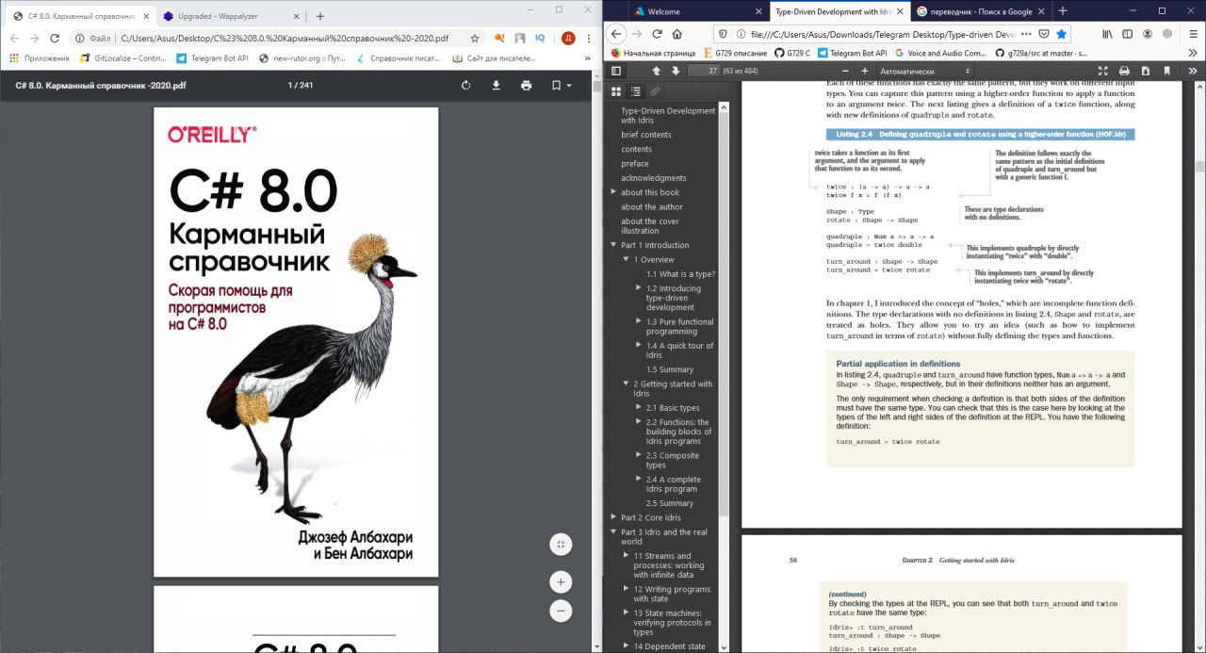Screen dimensions: 1206x653
Task: Jump to preface in the outline
Action: [x=635, y=163]
